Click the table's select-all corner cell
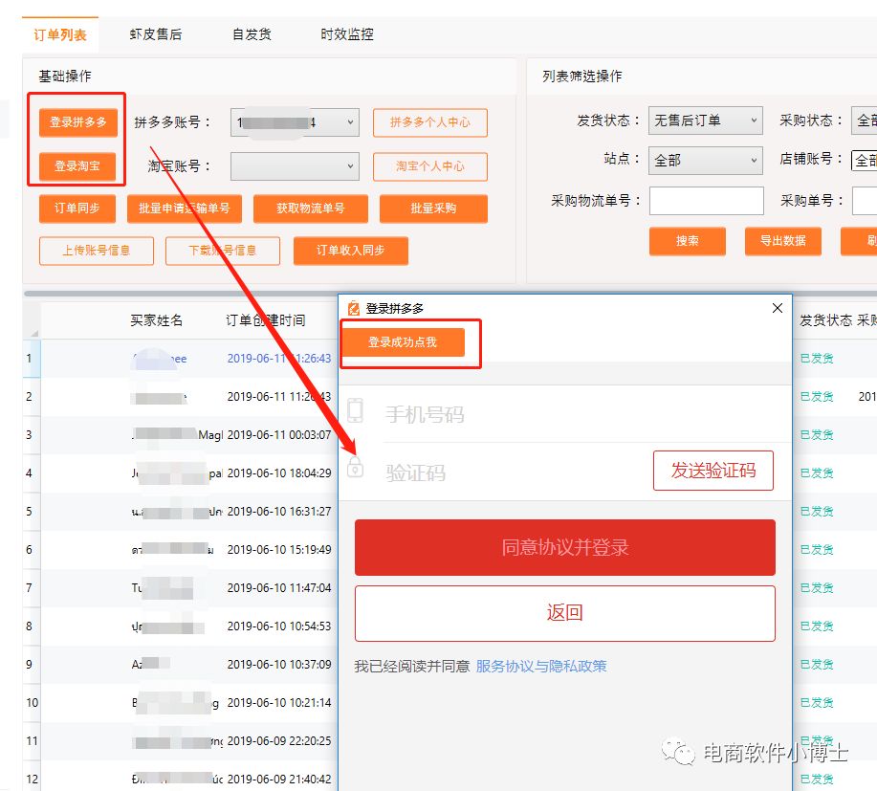 coord(32,320)
